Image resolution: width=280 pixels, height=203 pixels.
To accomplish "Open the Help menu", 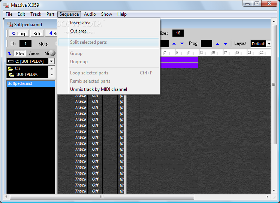I will pos(122,14).
